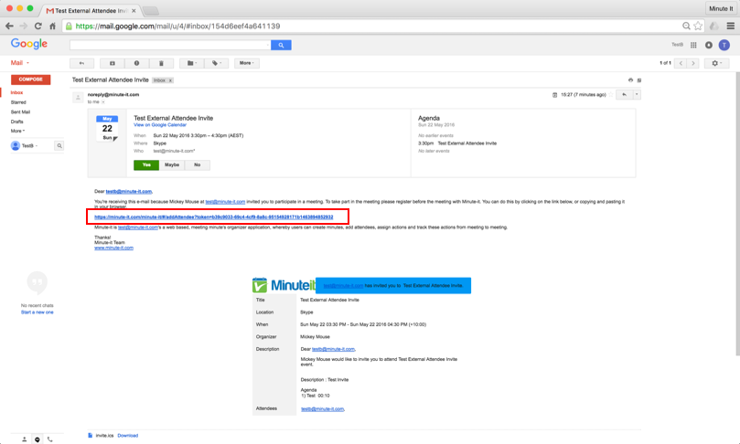The height and width of the screenshot is (444, 740).
Task: Open the More actions dropdown
Action: [x=247, y=63]
